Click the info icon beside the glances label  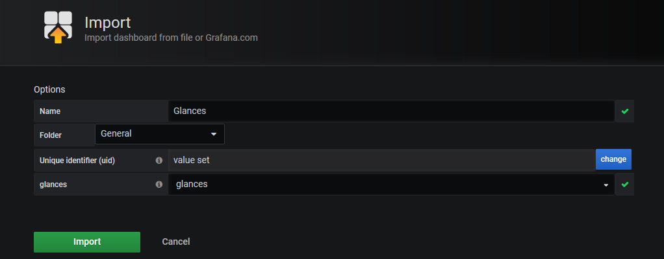point(159,185)
